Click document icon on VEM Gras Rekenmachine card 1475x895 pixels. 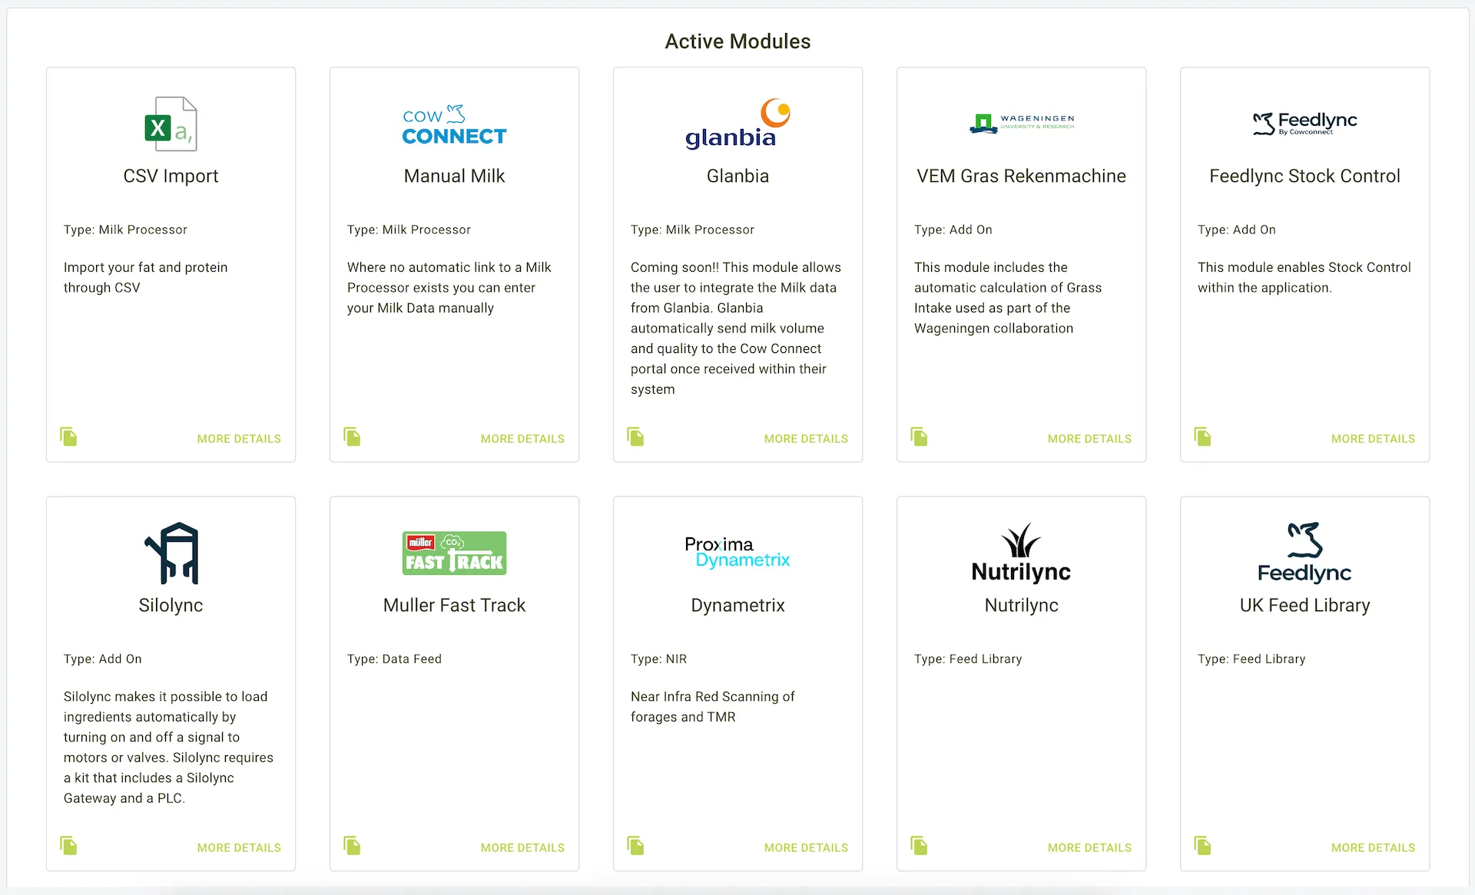920,438
